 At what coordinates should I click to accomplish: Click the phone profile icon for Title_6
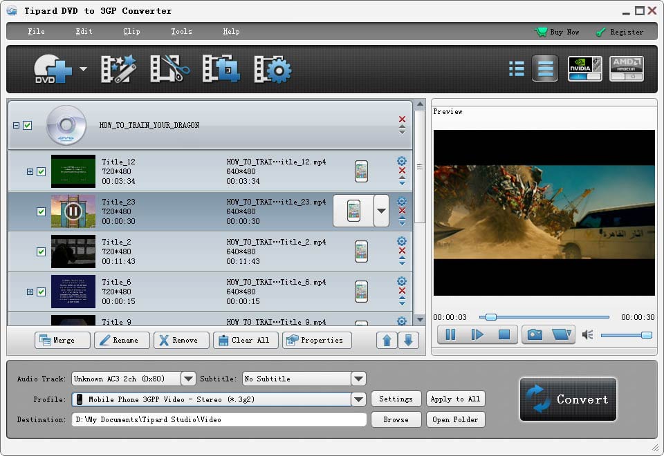tap(361, 292)
